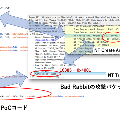Click the red 16385 = 0x4001 annotation
Image resolution: width=120 pixels, height=120 pixels.
pos(75,70)
